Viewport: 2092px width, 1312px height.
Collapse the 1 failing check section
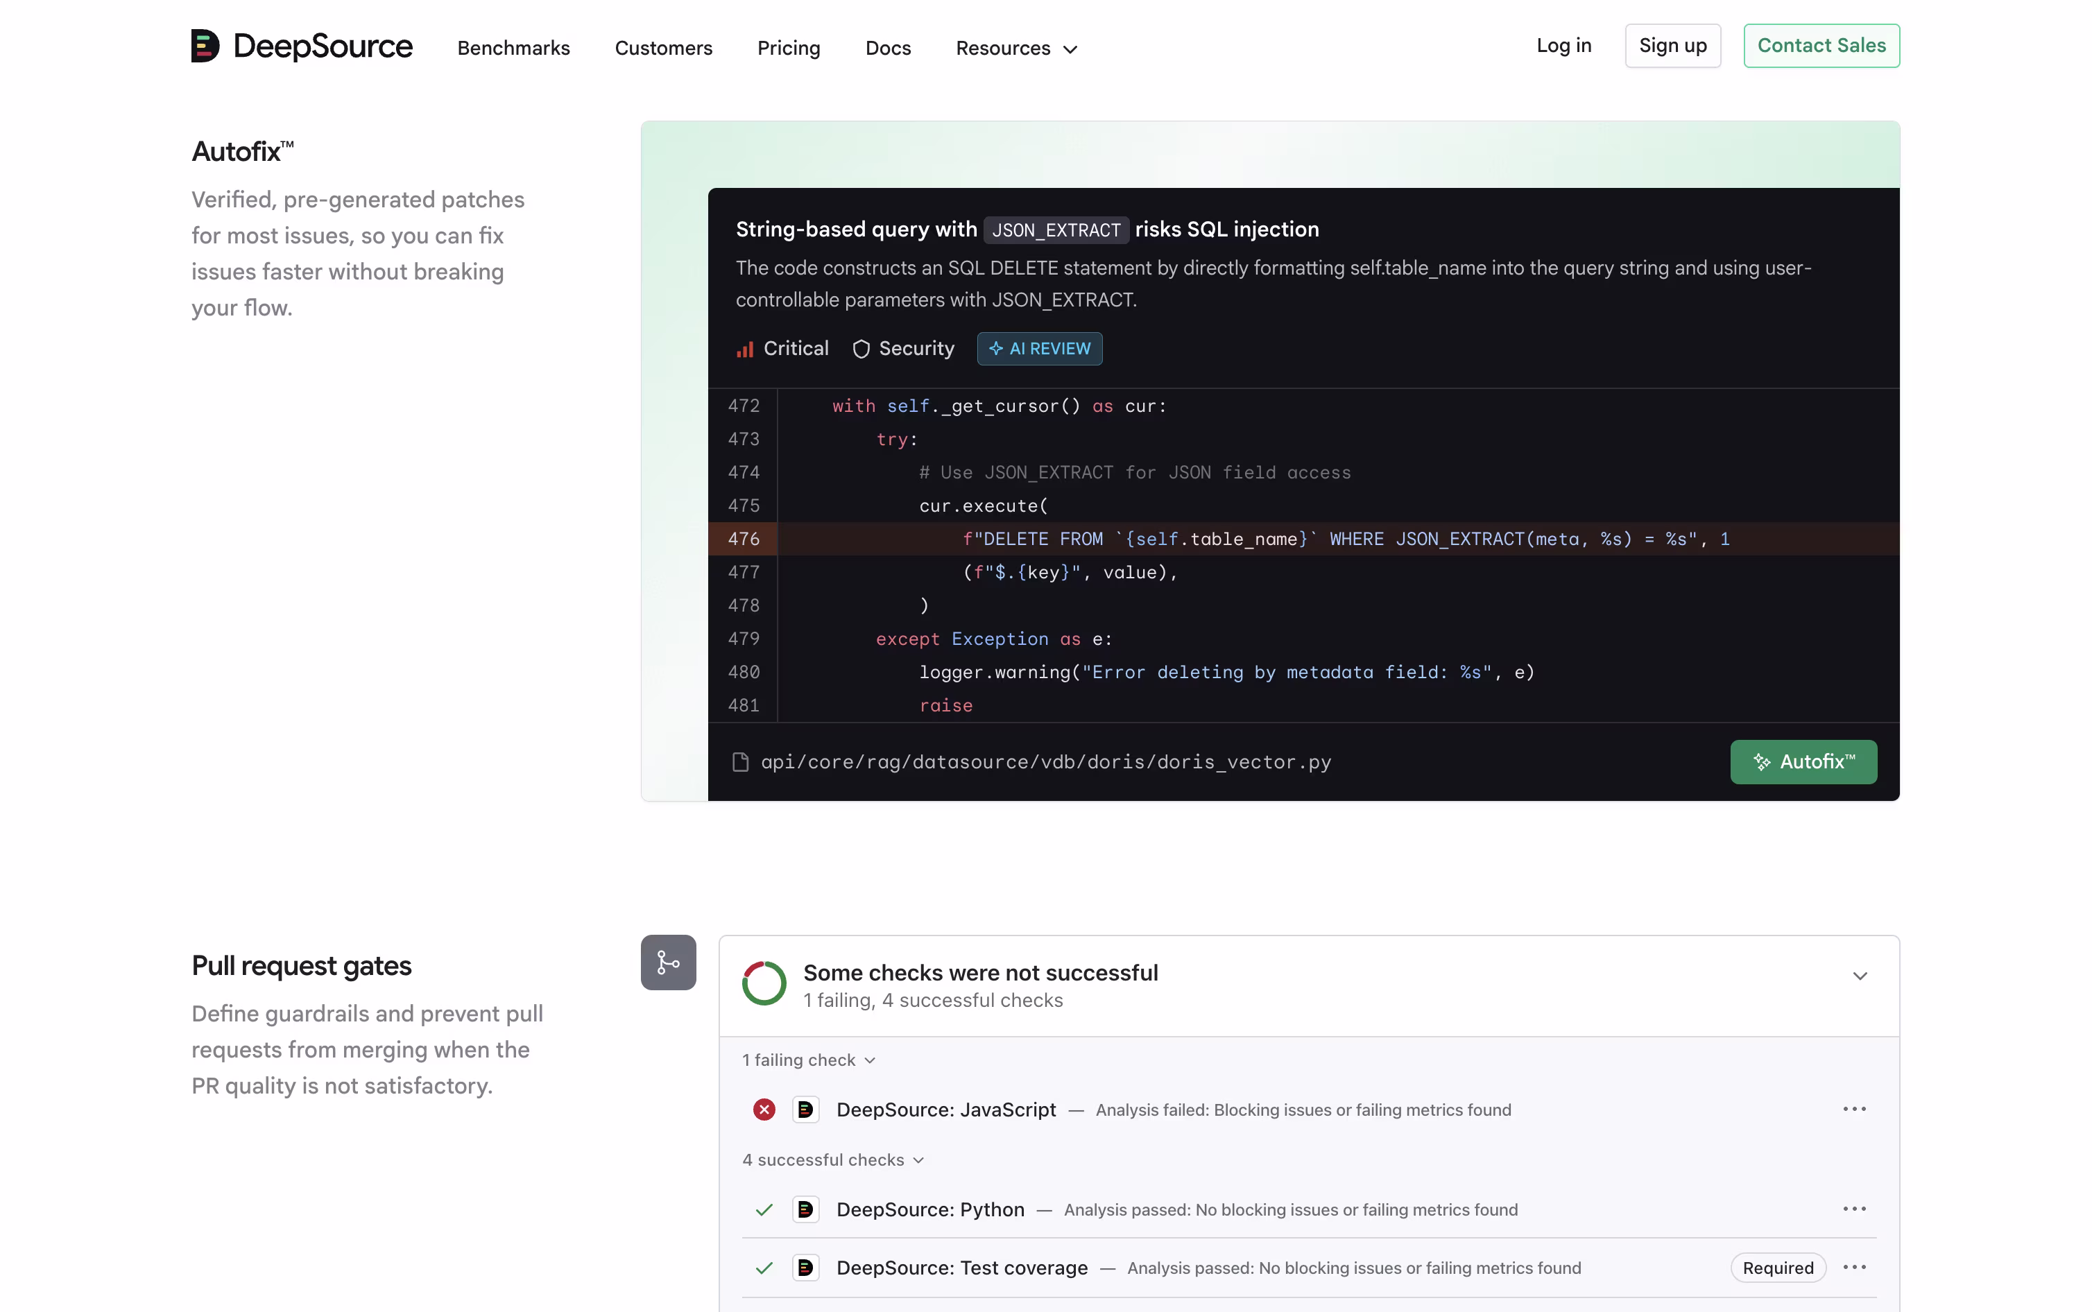[x=808, y=1060]
